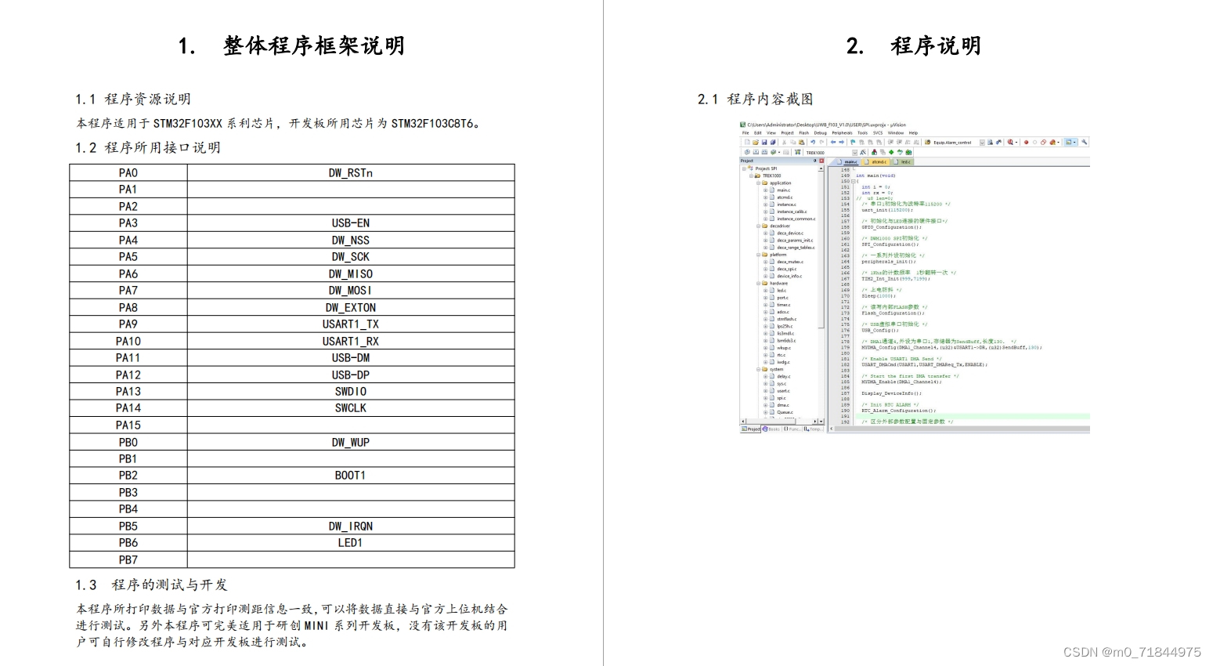The image size is (1213, 666).
Task: Switch to the Books panel tab
Action: coord(771,429)
